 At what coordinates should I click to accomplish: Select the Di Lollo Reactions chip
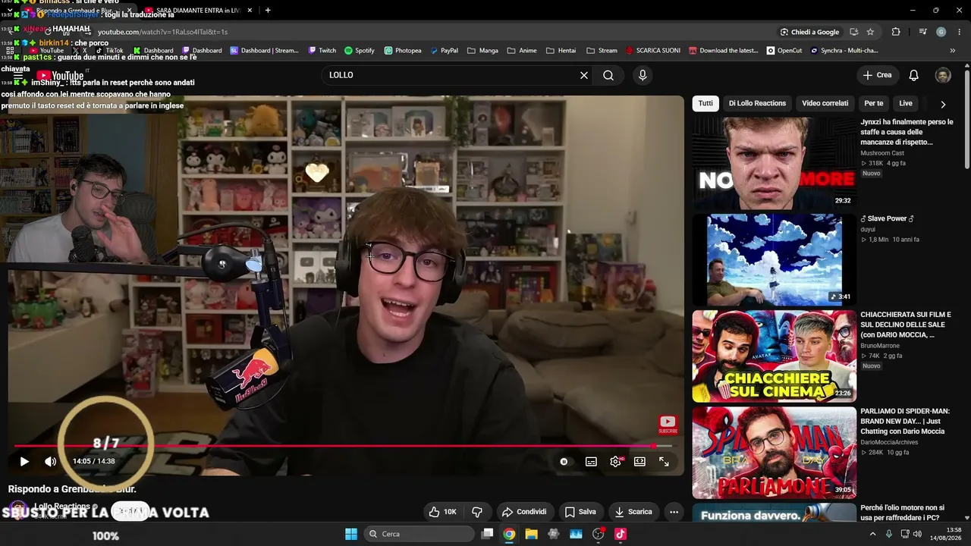pos(757,103)
